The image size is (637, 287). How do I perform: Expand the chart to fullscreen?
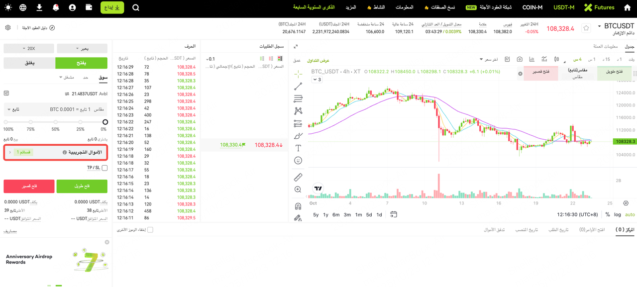tap(296, 46)
